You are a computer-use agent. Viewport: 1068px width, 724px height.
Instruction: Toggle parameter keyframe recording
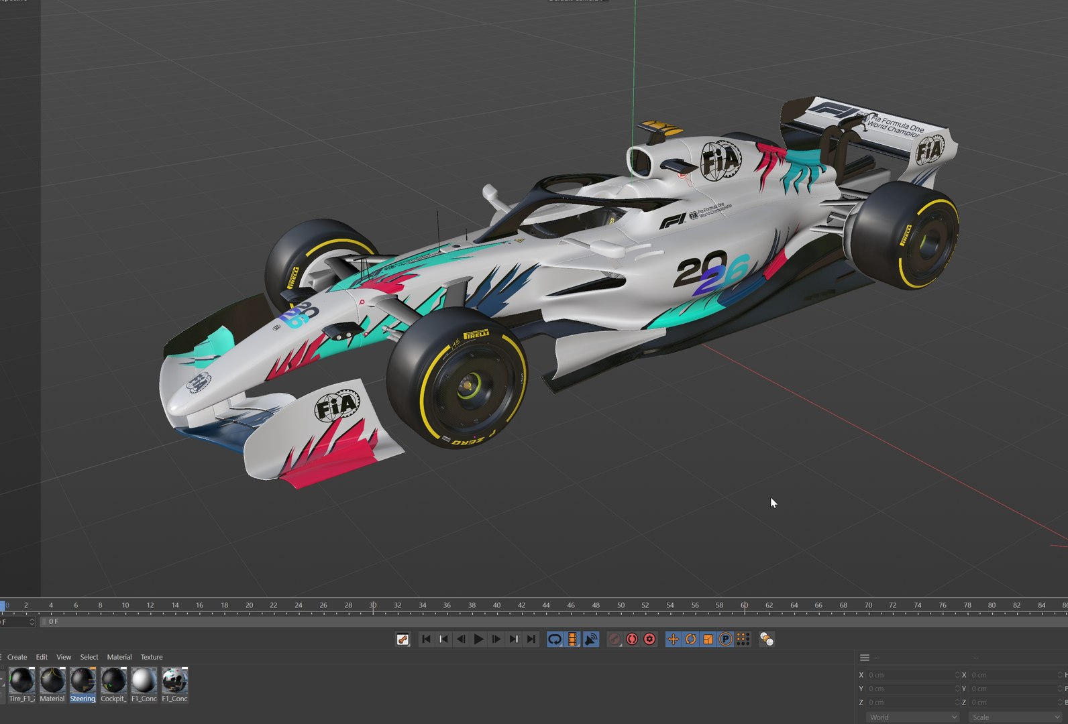pos(725,640)
